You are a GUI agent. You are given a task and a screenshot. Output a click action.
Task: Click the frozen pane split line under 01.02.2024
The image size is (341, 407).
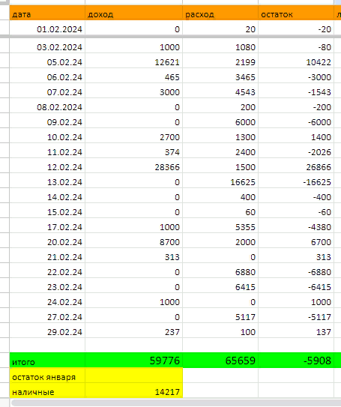[171, 37]
